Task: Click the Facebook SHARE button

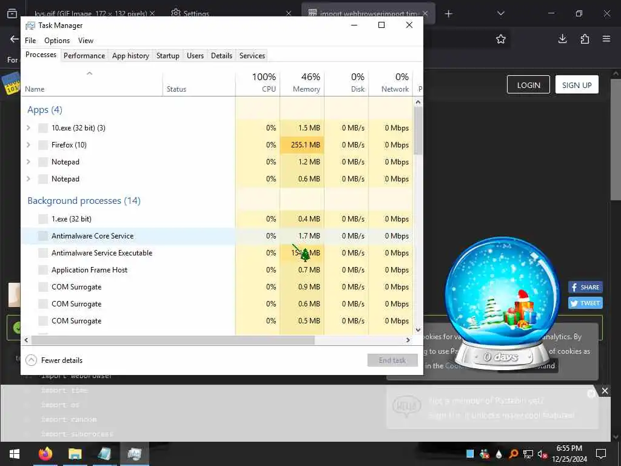Action: pos(585,287)
